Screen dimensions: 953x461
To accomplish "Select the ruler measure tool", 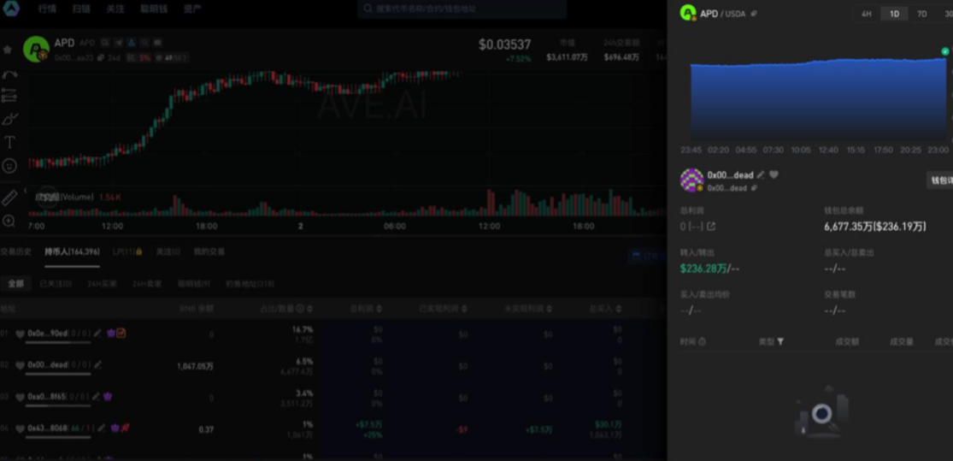I will [9, 198].
